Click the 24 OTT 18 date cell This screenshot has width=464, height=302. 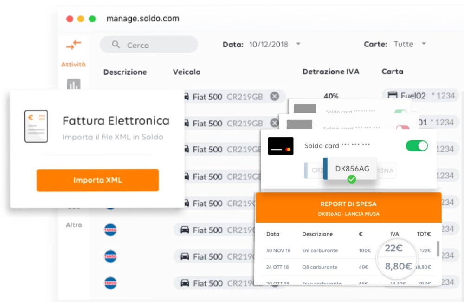point(277,267)
